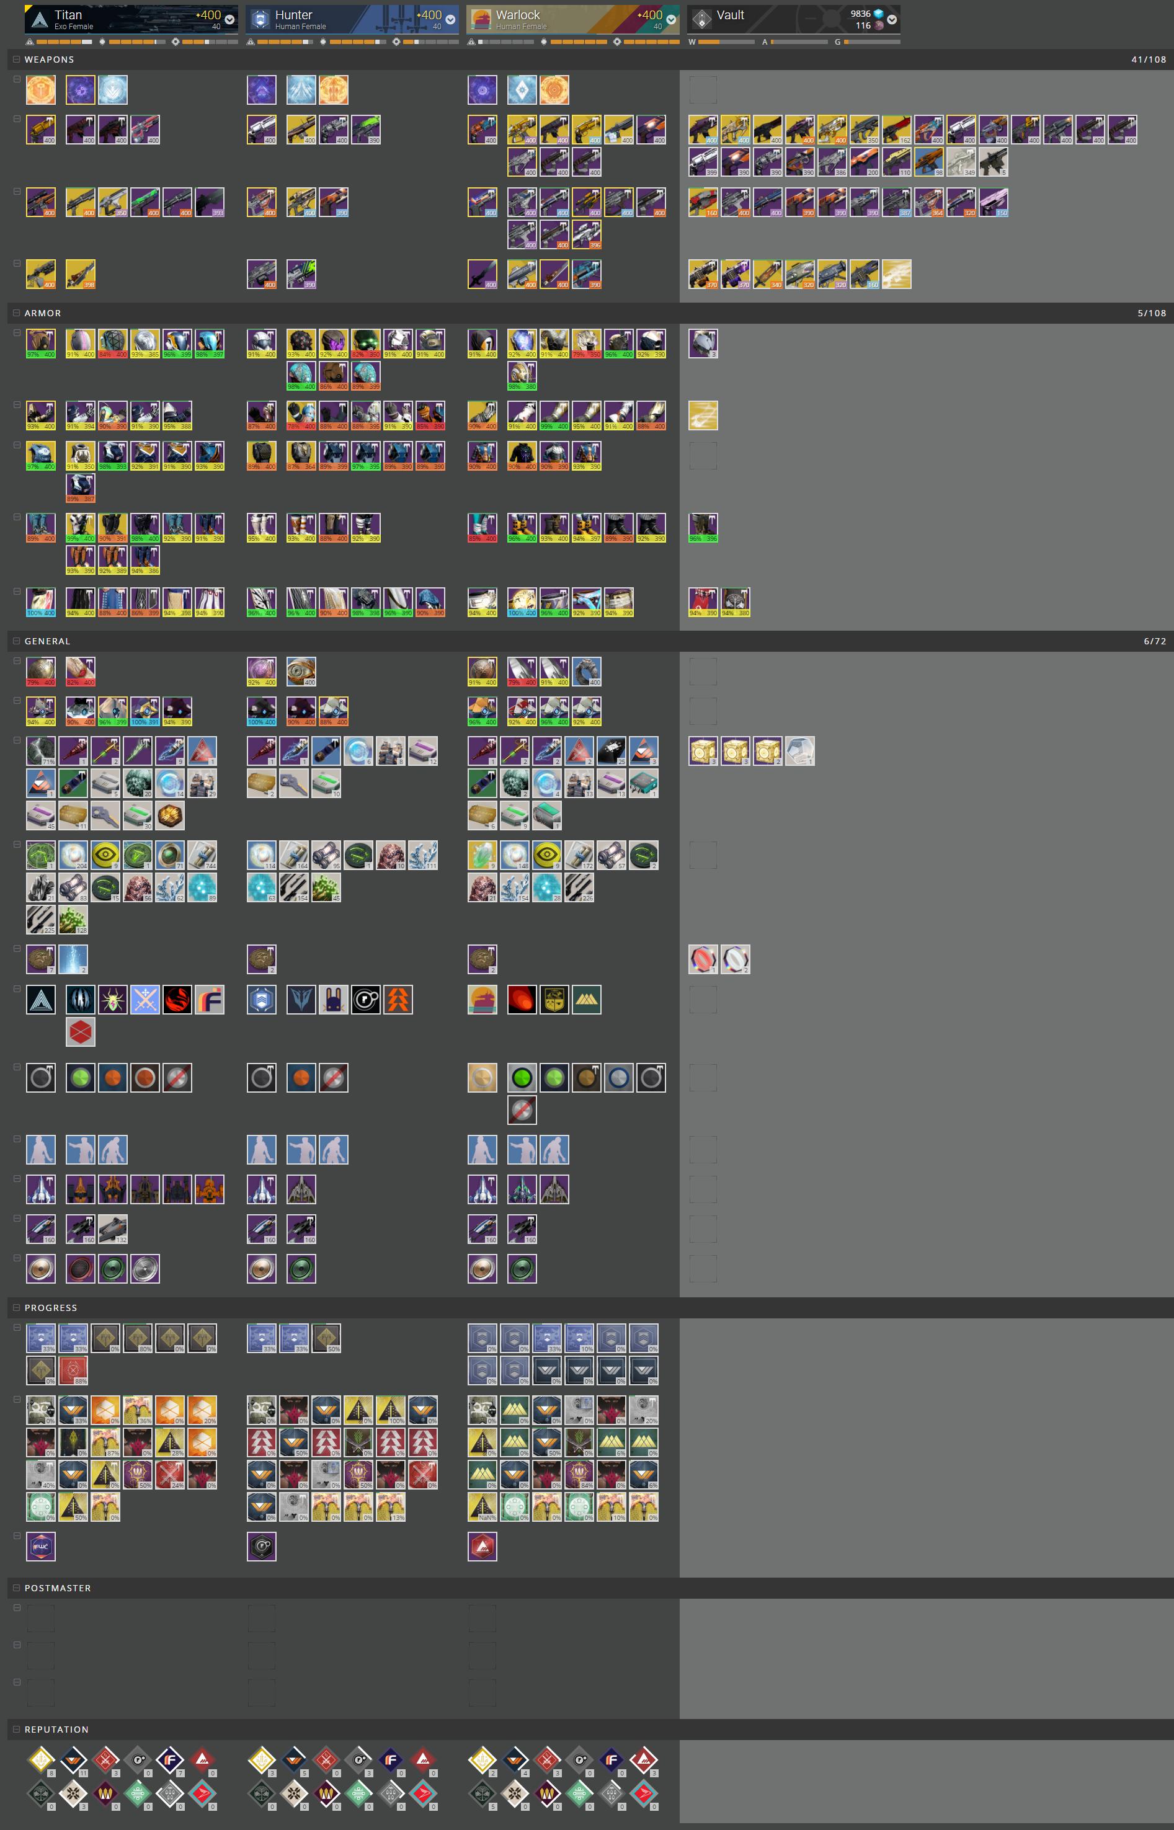Click Hunter's green sparrow horn
1174x1830 pixels.
(301, 1269)
